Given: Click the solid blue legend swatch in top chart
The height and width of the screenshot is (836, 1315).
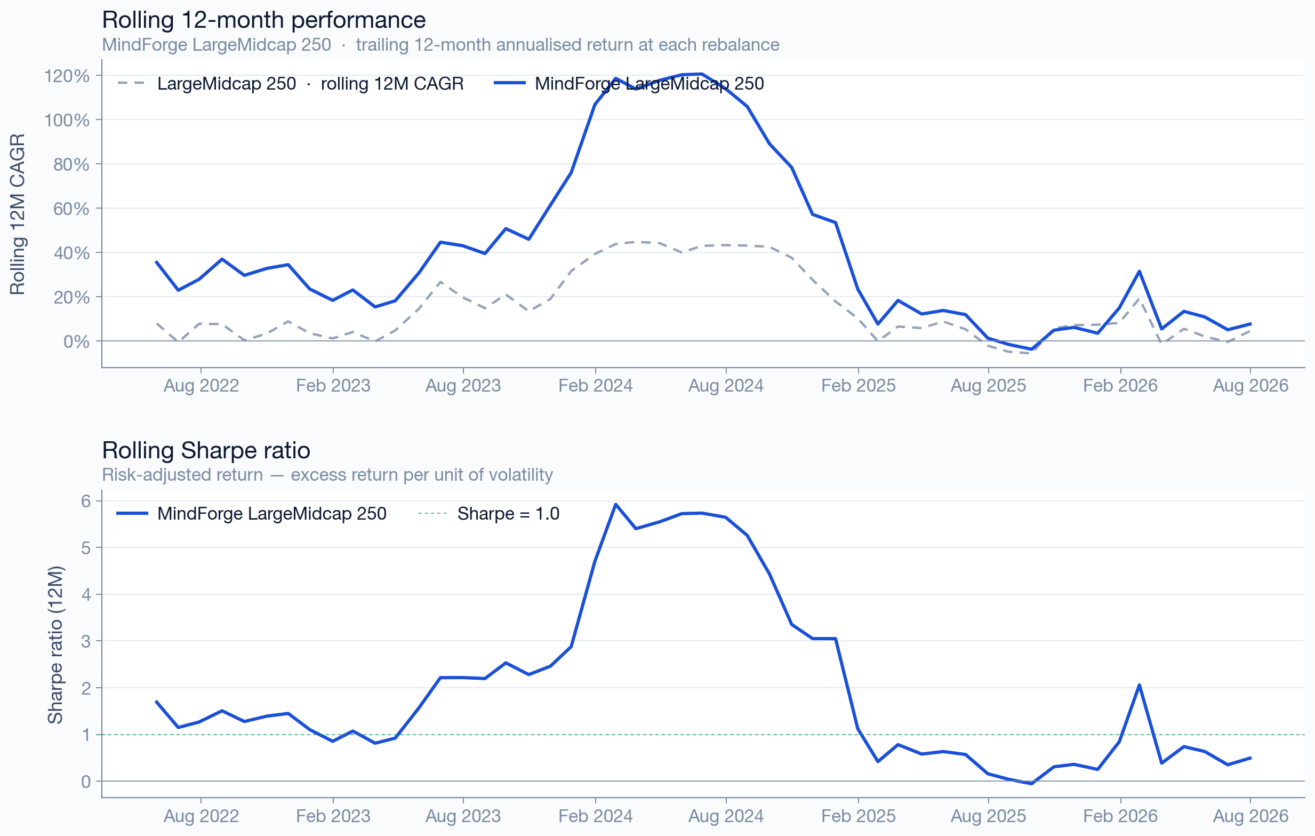Looking at the screenshot, I should coord(509,83).
